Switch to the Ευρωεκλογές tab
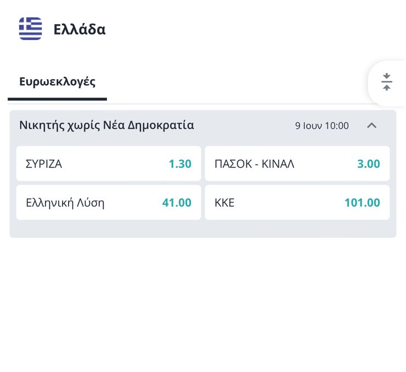Image resolution: width=406 pixels, height=372 pixels. pyautogui.click(x=57, y=82)
